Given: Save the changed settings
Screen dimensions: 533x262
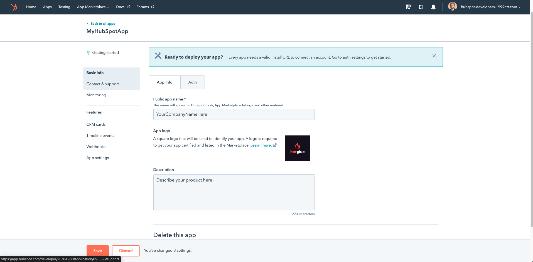Looking at the screenshot, I should 98,251.
